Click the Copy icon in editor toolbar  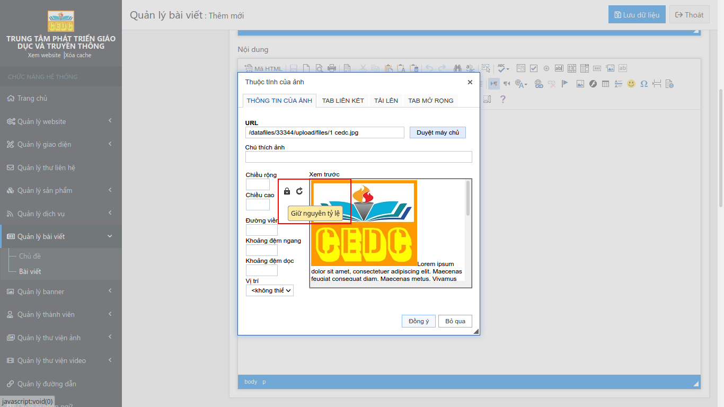375,68
